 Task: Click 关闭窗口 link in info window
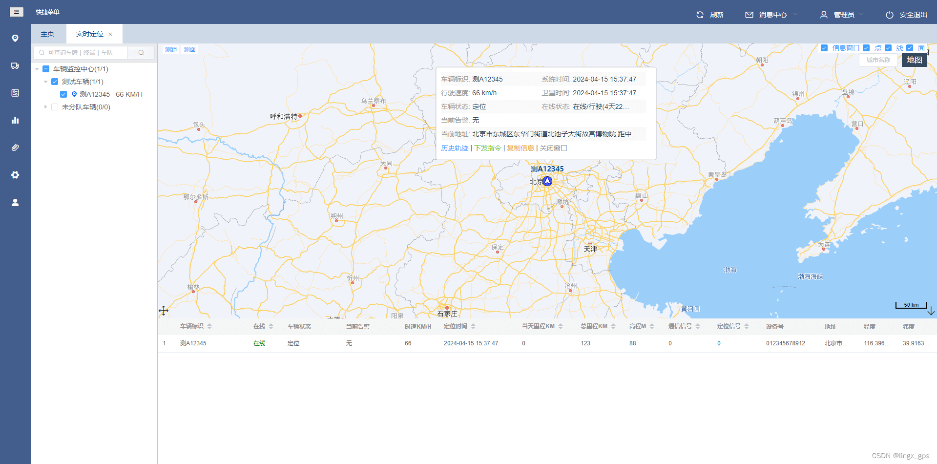(553, 148)
